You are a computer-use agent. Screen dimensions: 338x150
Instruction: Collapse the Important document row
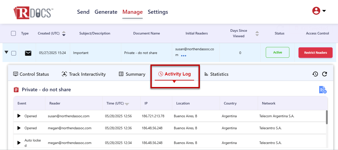point(7,52)
